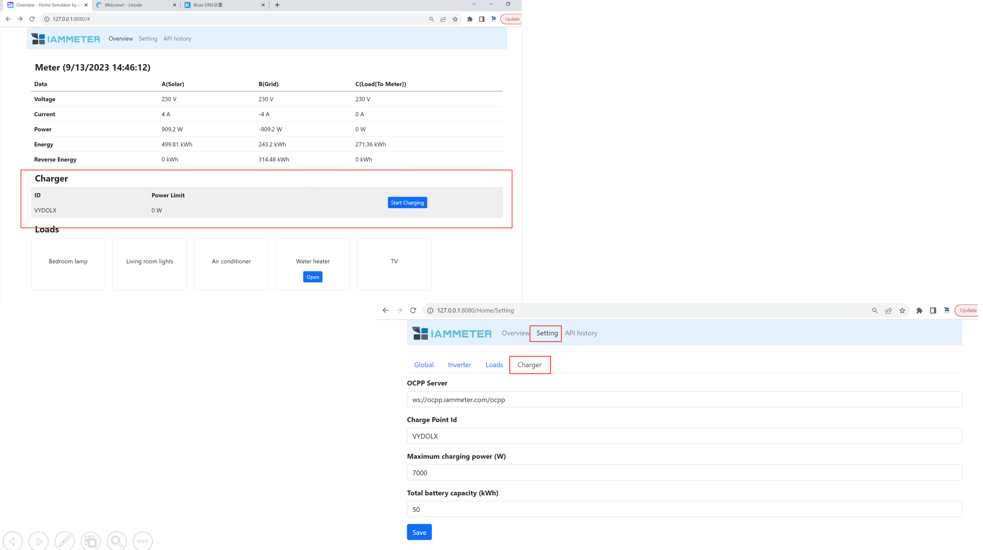
Task: Open the three-dots more options icon
Action: point(143,541)
